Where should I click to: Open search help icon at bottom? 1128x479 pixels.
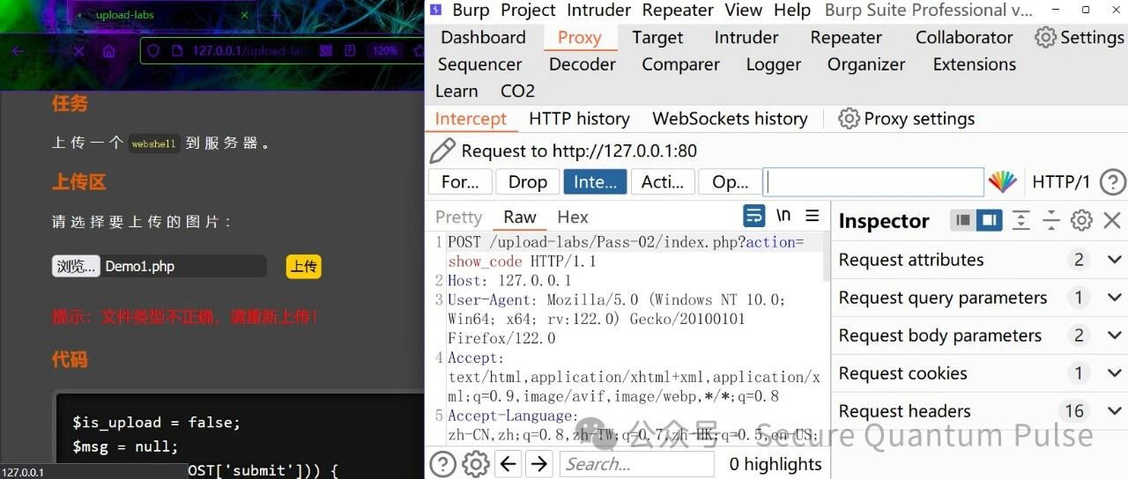pos(442,464)
